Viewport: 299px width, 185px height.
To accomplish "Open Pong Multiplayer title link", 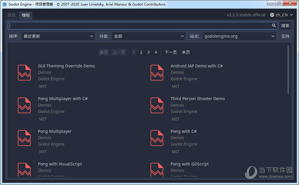I will coord(54,131).
